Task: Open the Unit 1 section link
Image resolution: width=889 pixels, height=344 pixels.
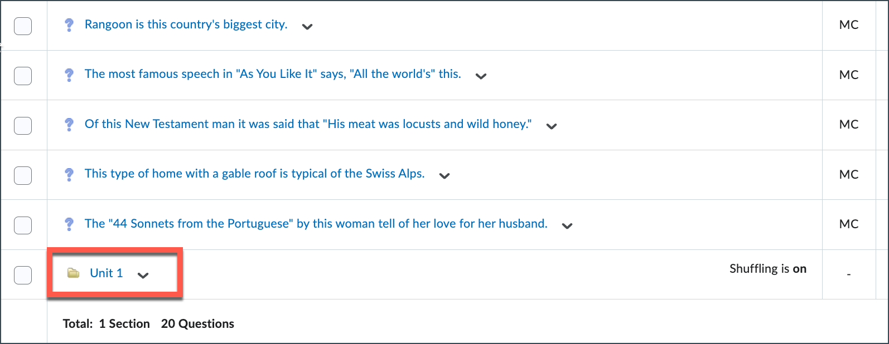Action: [106, 273]
